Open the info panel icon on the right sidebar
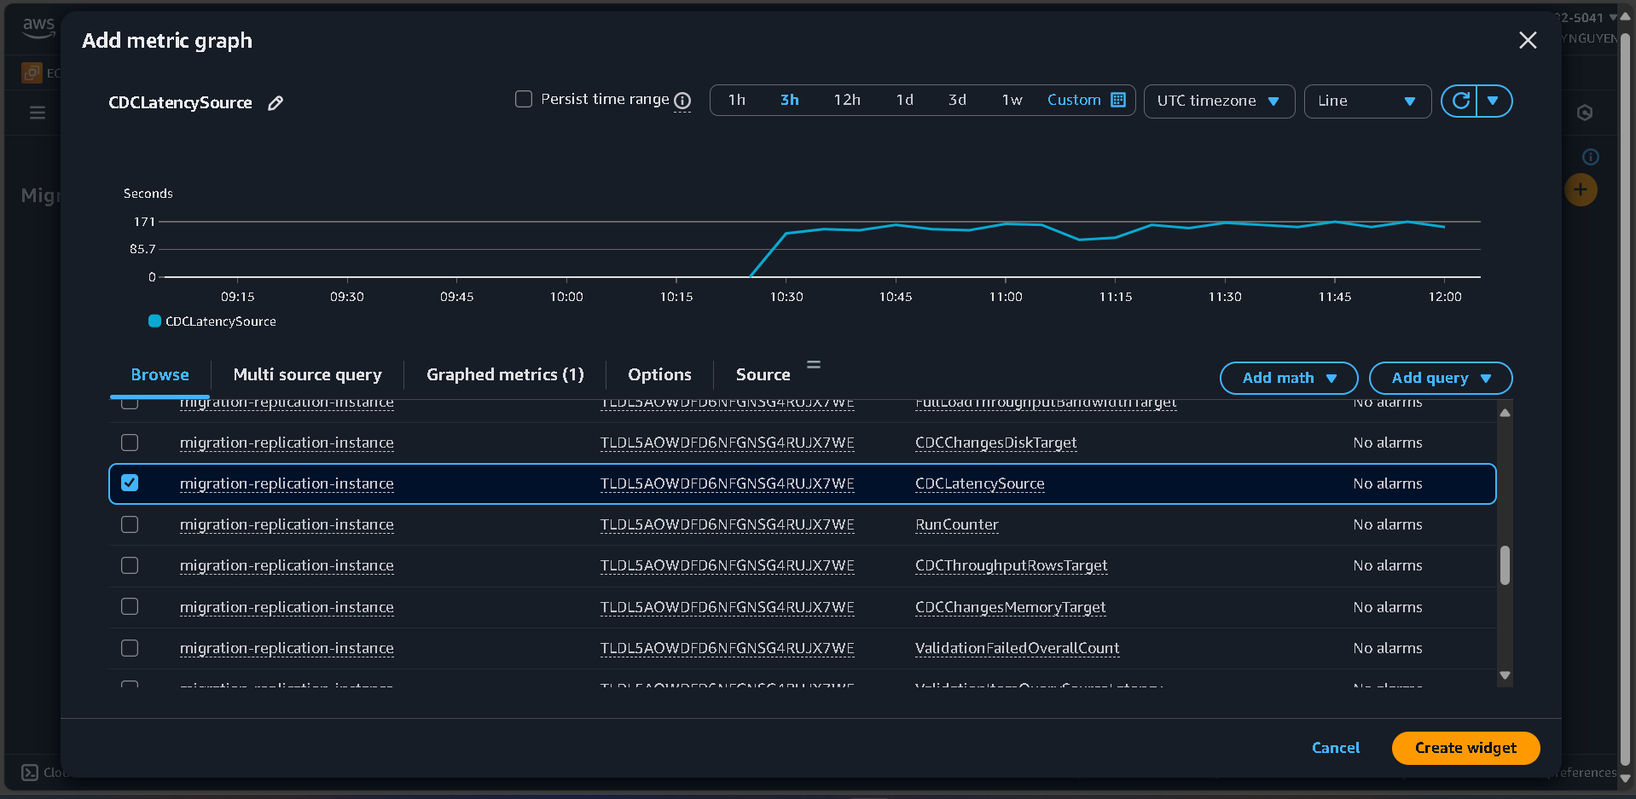Screen dimensions: 1636x799 [1590, 156]
